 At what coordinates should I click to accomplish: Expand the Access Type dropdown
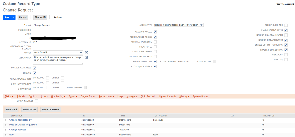[x=201, y=25]
